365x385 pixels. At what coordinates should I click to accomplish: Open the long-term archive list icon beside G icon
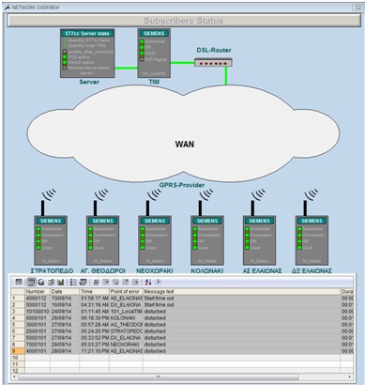coord(51,282)
